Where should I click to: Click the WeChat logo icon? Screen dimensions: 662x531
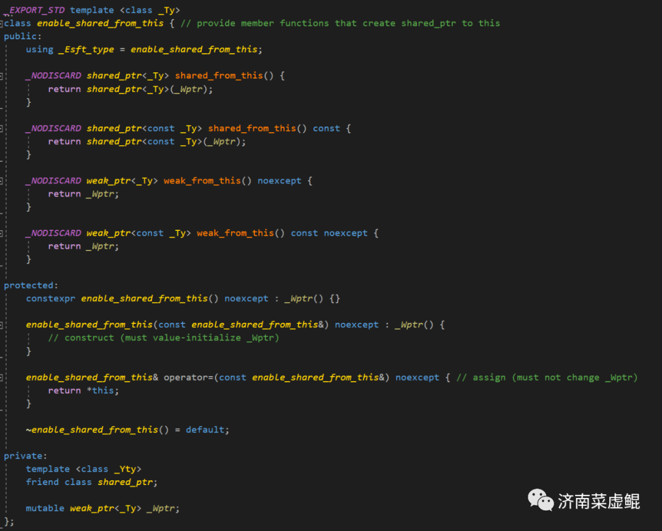541,500
